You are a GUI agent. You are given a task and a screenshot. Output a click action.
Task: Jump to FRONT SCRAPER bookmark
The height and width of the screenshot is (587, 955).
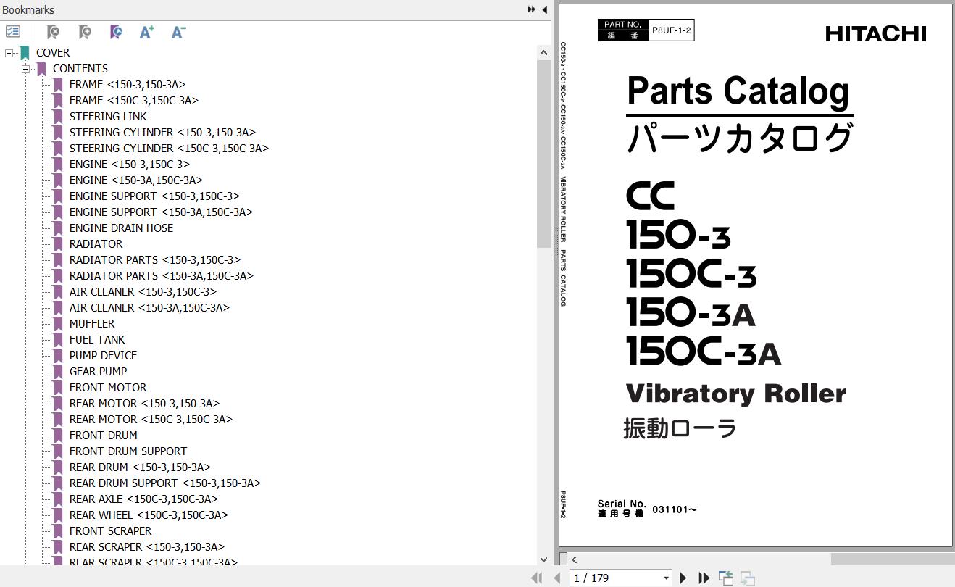110,531
